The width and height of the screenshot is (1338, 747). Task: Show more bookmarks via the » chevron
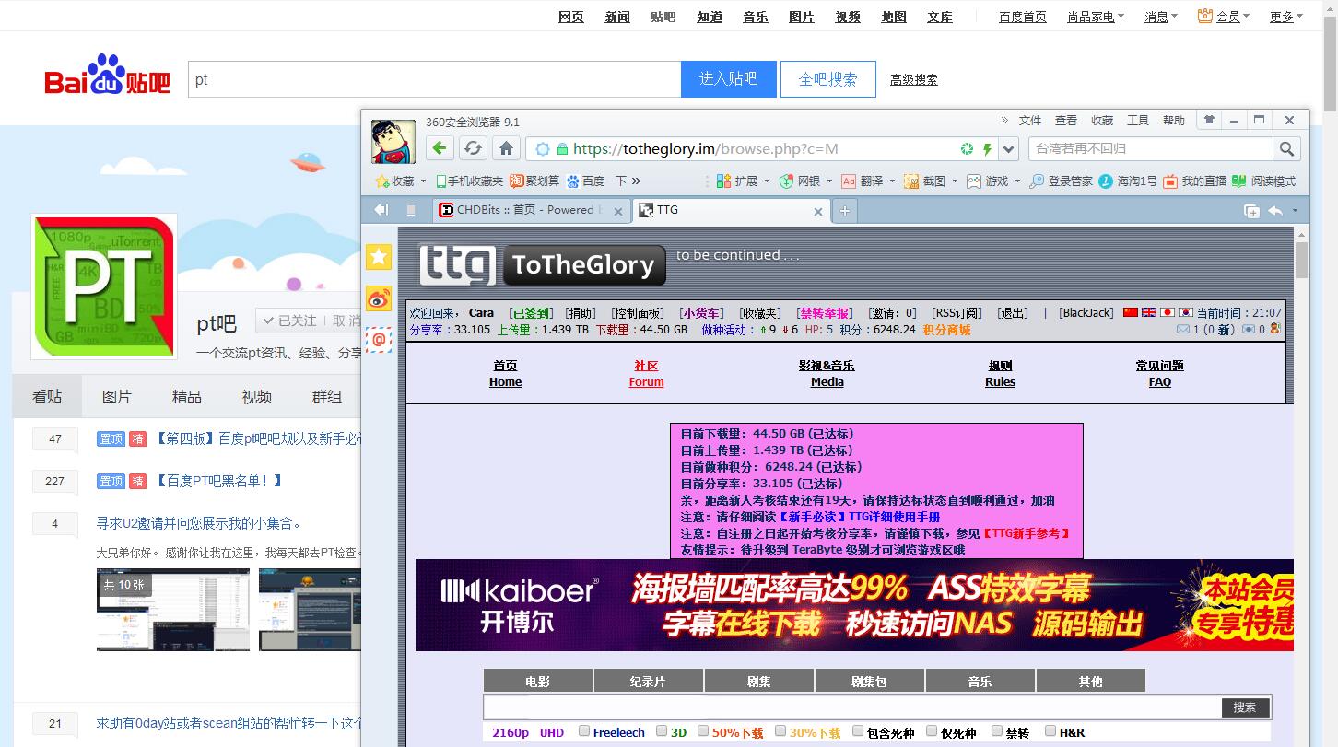636,181
